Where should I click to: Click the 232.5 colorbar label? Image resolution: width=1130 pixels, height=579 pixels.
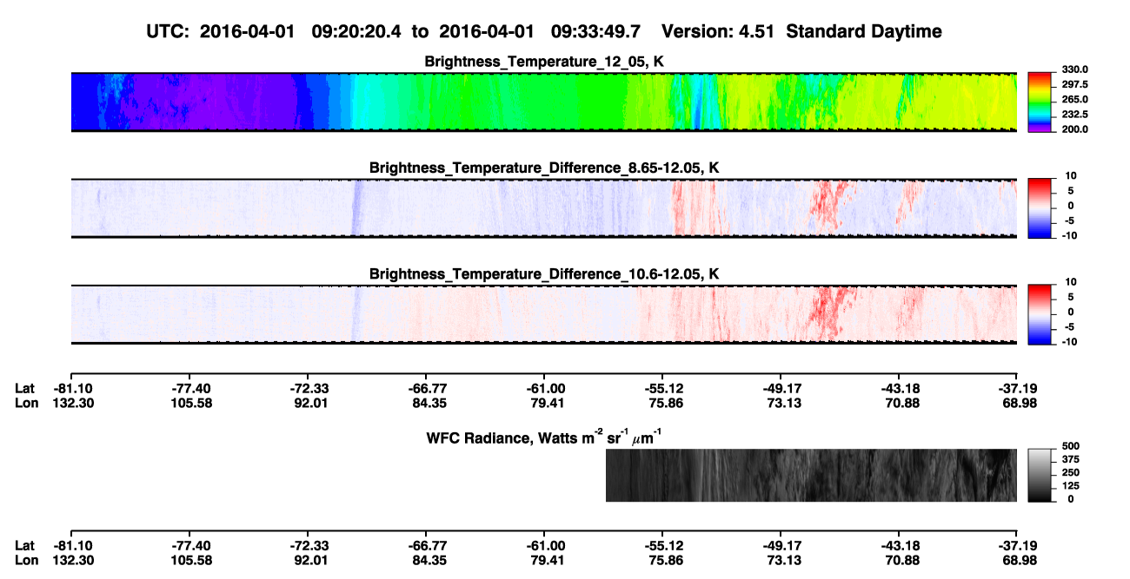[1073, 115]
